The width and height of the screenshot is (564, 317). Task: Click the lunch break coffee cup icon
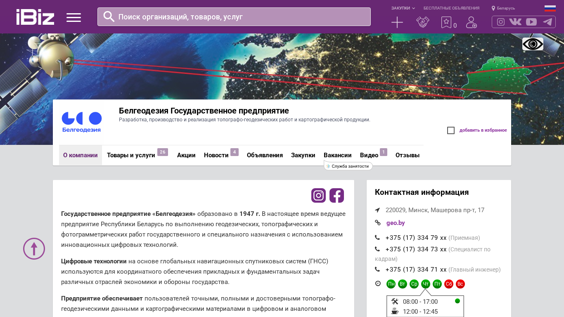click(x=395, y=311)
